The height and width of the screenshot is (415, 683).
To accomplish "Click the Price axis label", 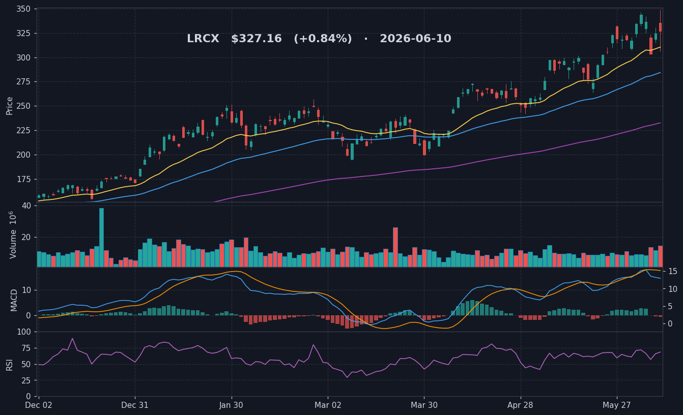I will point(10,105).
